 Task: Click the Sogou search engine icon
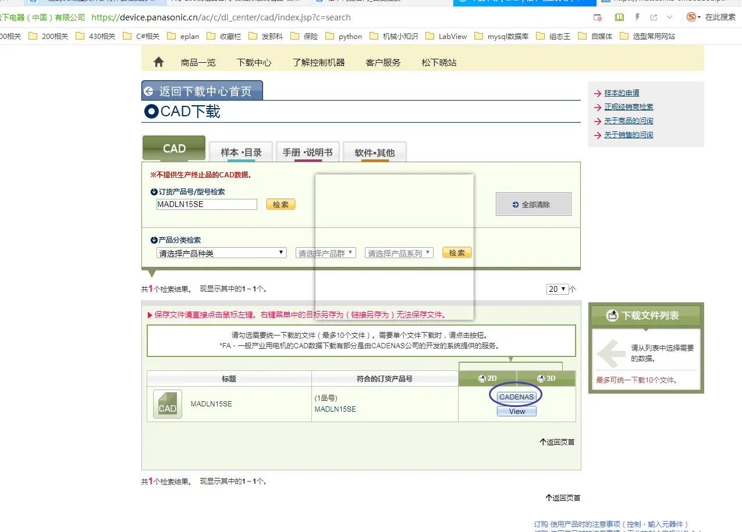tap(691, 17)
